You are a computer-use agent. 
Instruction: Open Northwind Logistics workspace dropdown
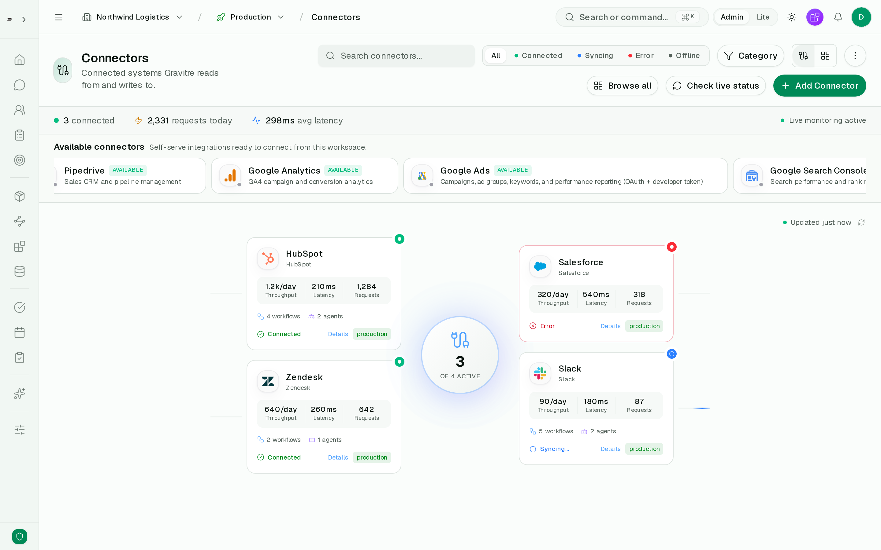coord(133,17)
